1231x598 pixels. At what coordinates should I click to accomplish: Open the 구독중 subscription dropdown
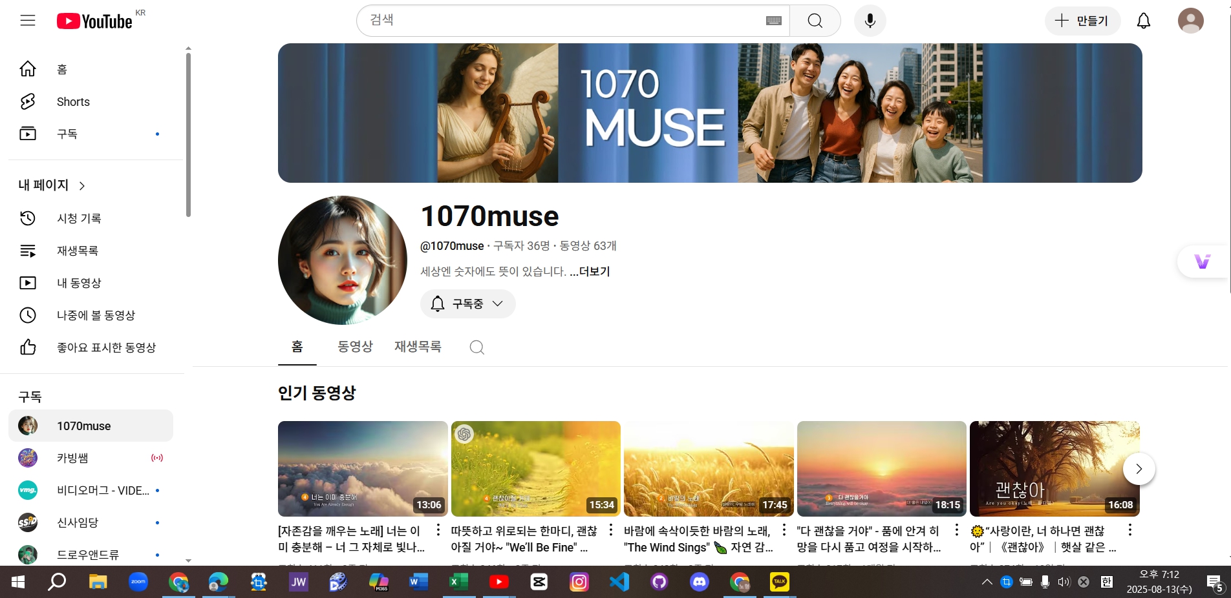468,304
